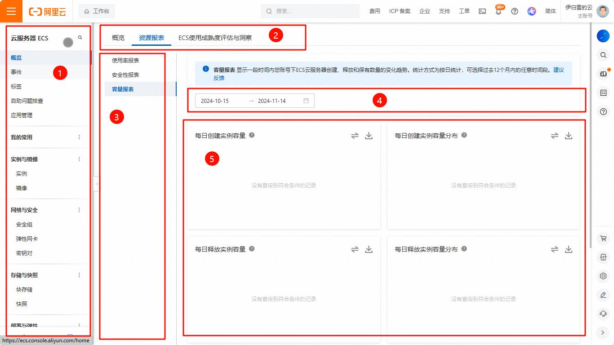Click the help question mark beside 每日释放实例容量
Screen dimensions: 614x345
(x=252, y=249)
